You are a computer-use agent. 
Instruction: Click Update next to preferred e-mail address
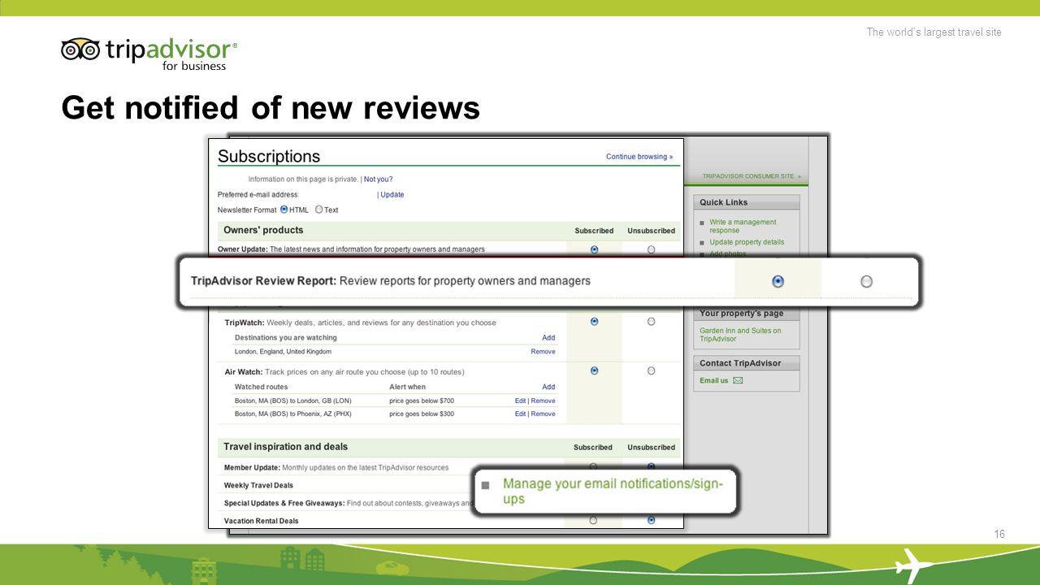click(x=392, y=195)
